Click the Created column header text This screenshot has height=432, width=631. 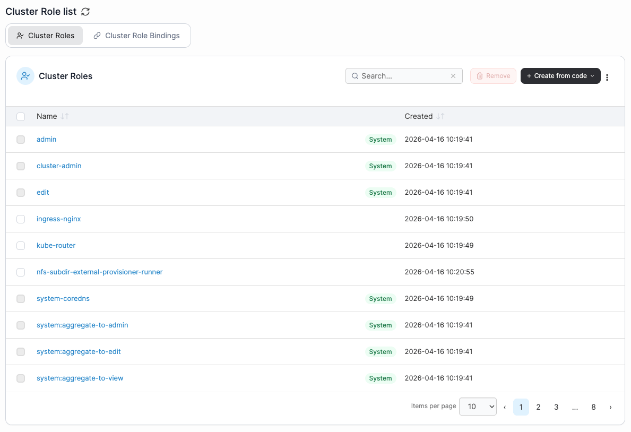click(x=419, y=116)
